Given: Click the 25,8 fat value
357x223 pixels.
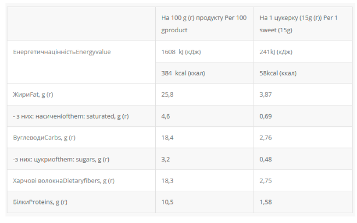Looking at the screenshot, I should pyautogui.click(x=167, y=95).
